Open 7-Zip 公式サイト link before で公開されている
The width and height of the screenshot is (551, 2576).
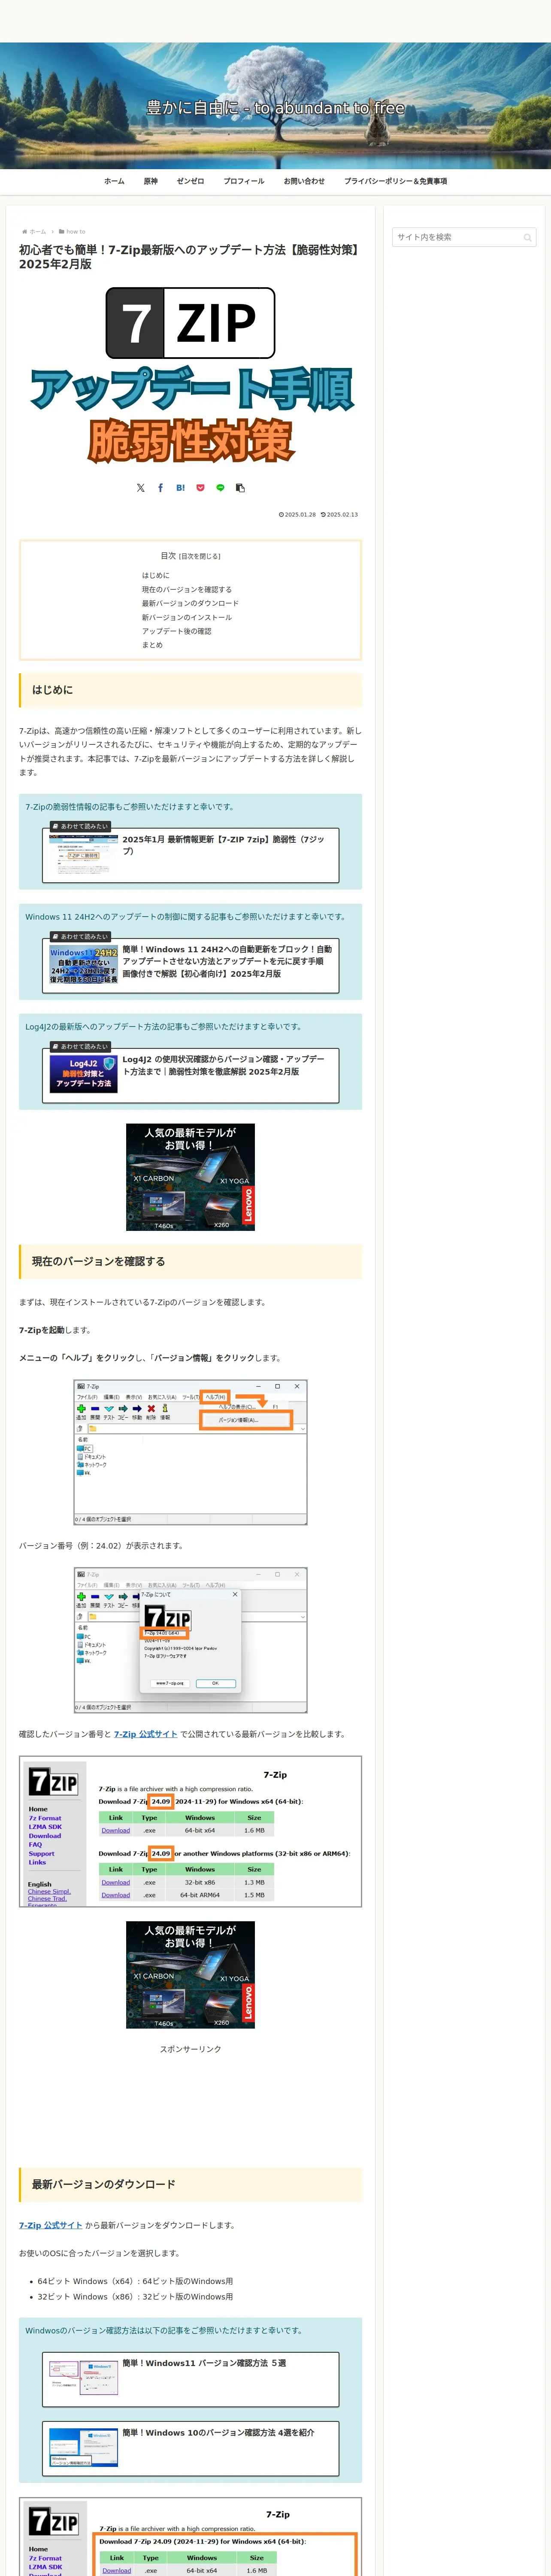coord(145,1734)
